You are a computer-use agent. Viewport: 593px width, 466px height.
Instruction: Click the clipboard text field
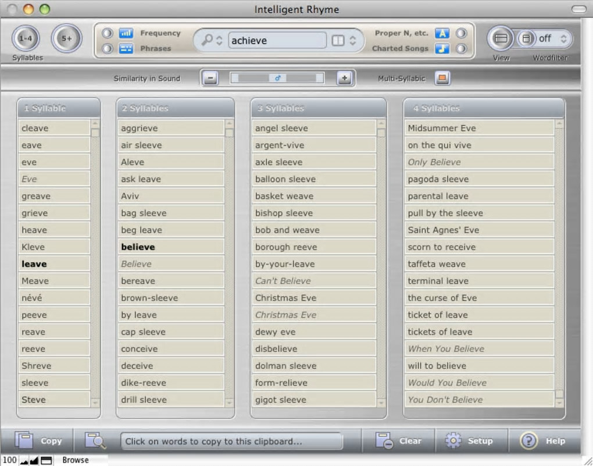pos(232,442)
